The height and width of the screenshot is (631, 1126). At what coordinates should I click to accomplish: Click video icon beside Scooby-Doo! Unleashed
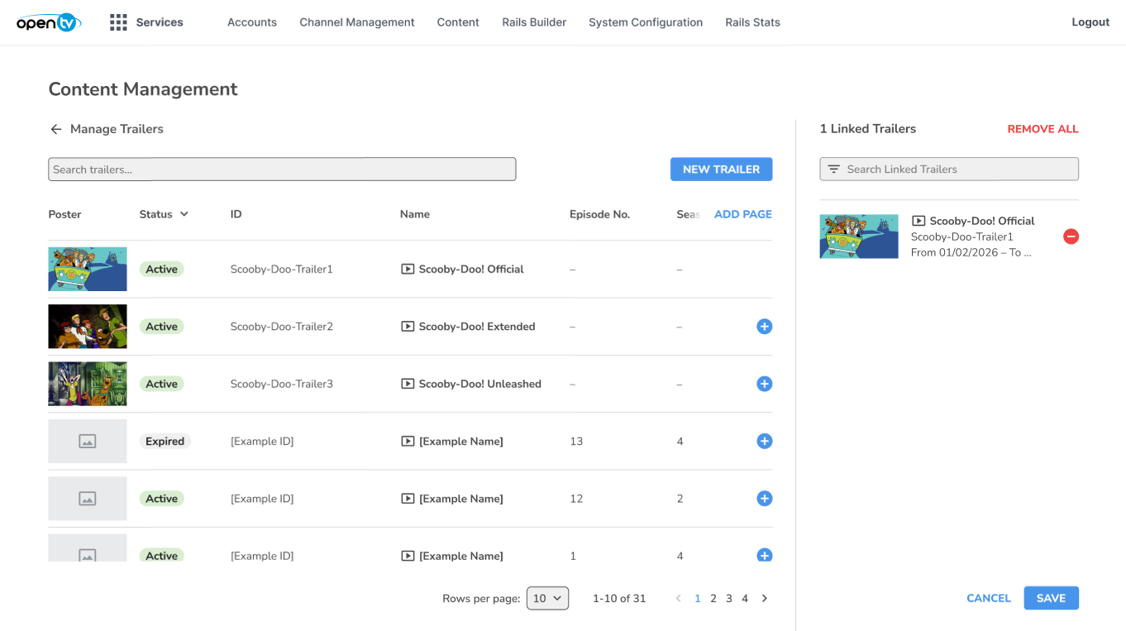point(408,384)
